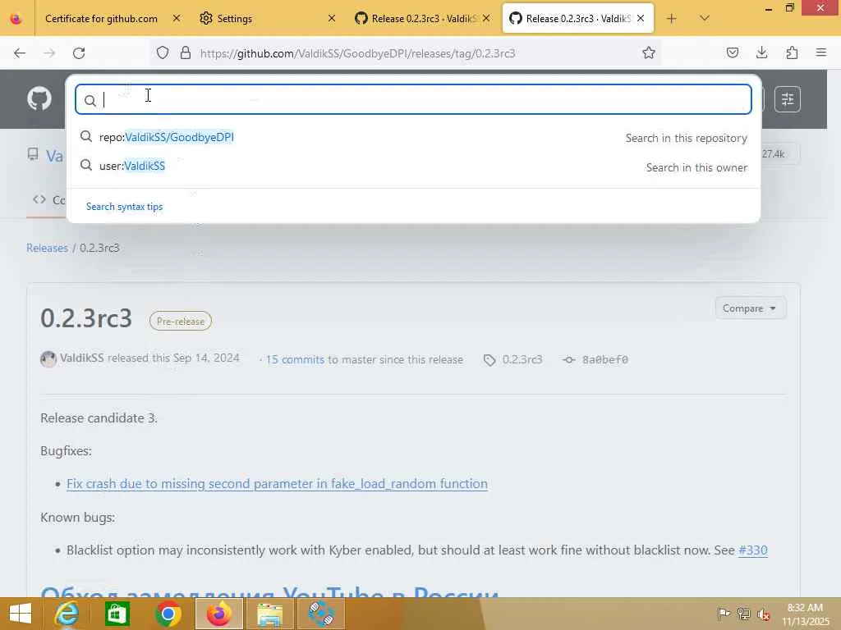The width and height of the screenshot is (841, 630).
Task: Open the 15 commits link
Action: [x=295, y=359]
